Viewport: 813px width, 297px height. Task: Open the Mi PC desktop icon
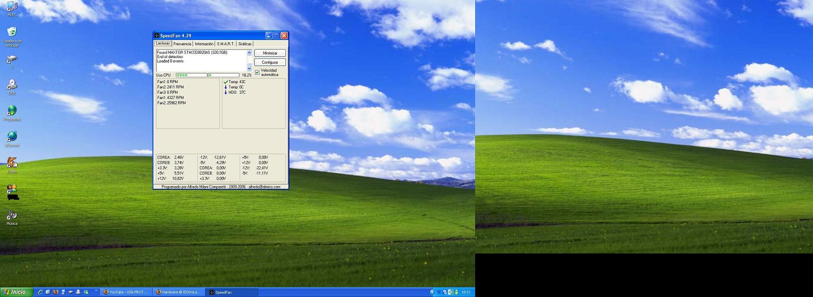[x=12, y=9]
